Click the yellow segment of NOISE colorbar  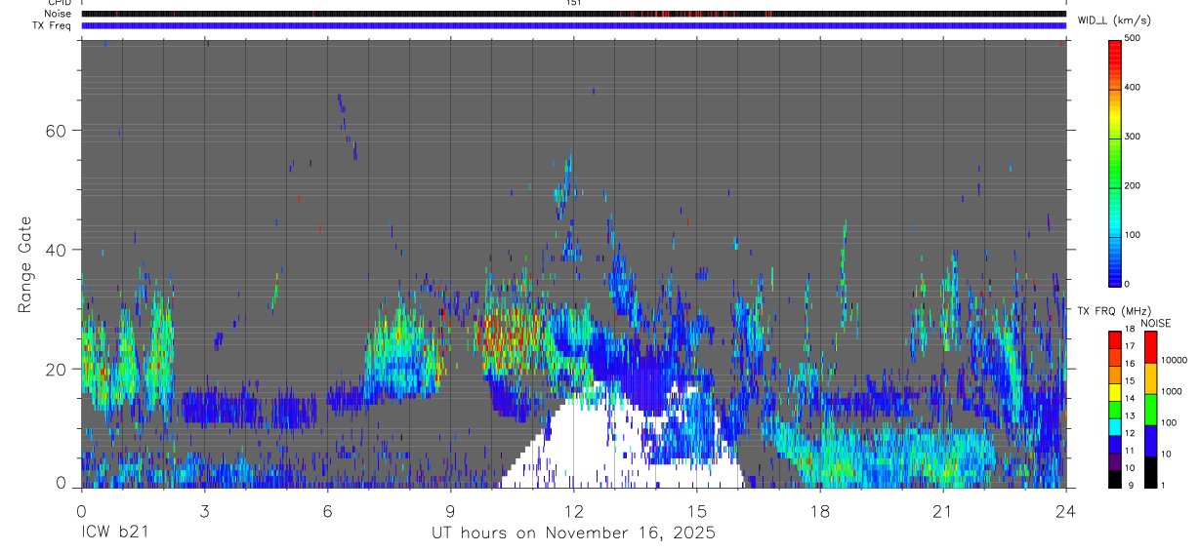click(1150, 378)
